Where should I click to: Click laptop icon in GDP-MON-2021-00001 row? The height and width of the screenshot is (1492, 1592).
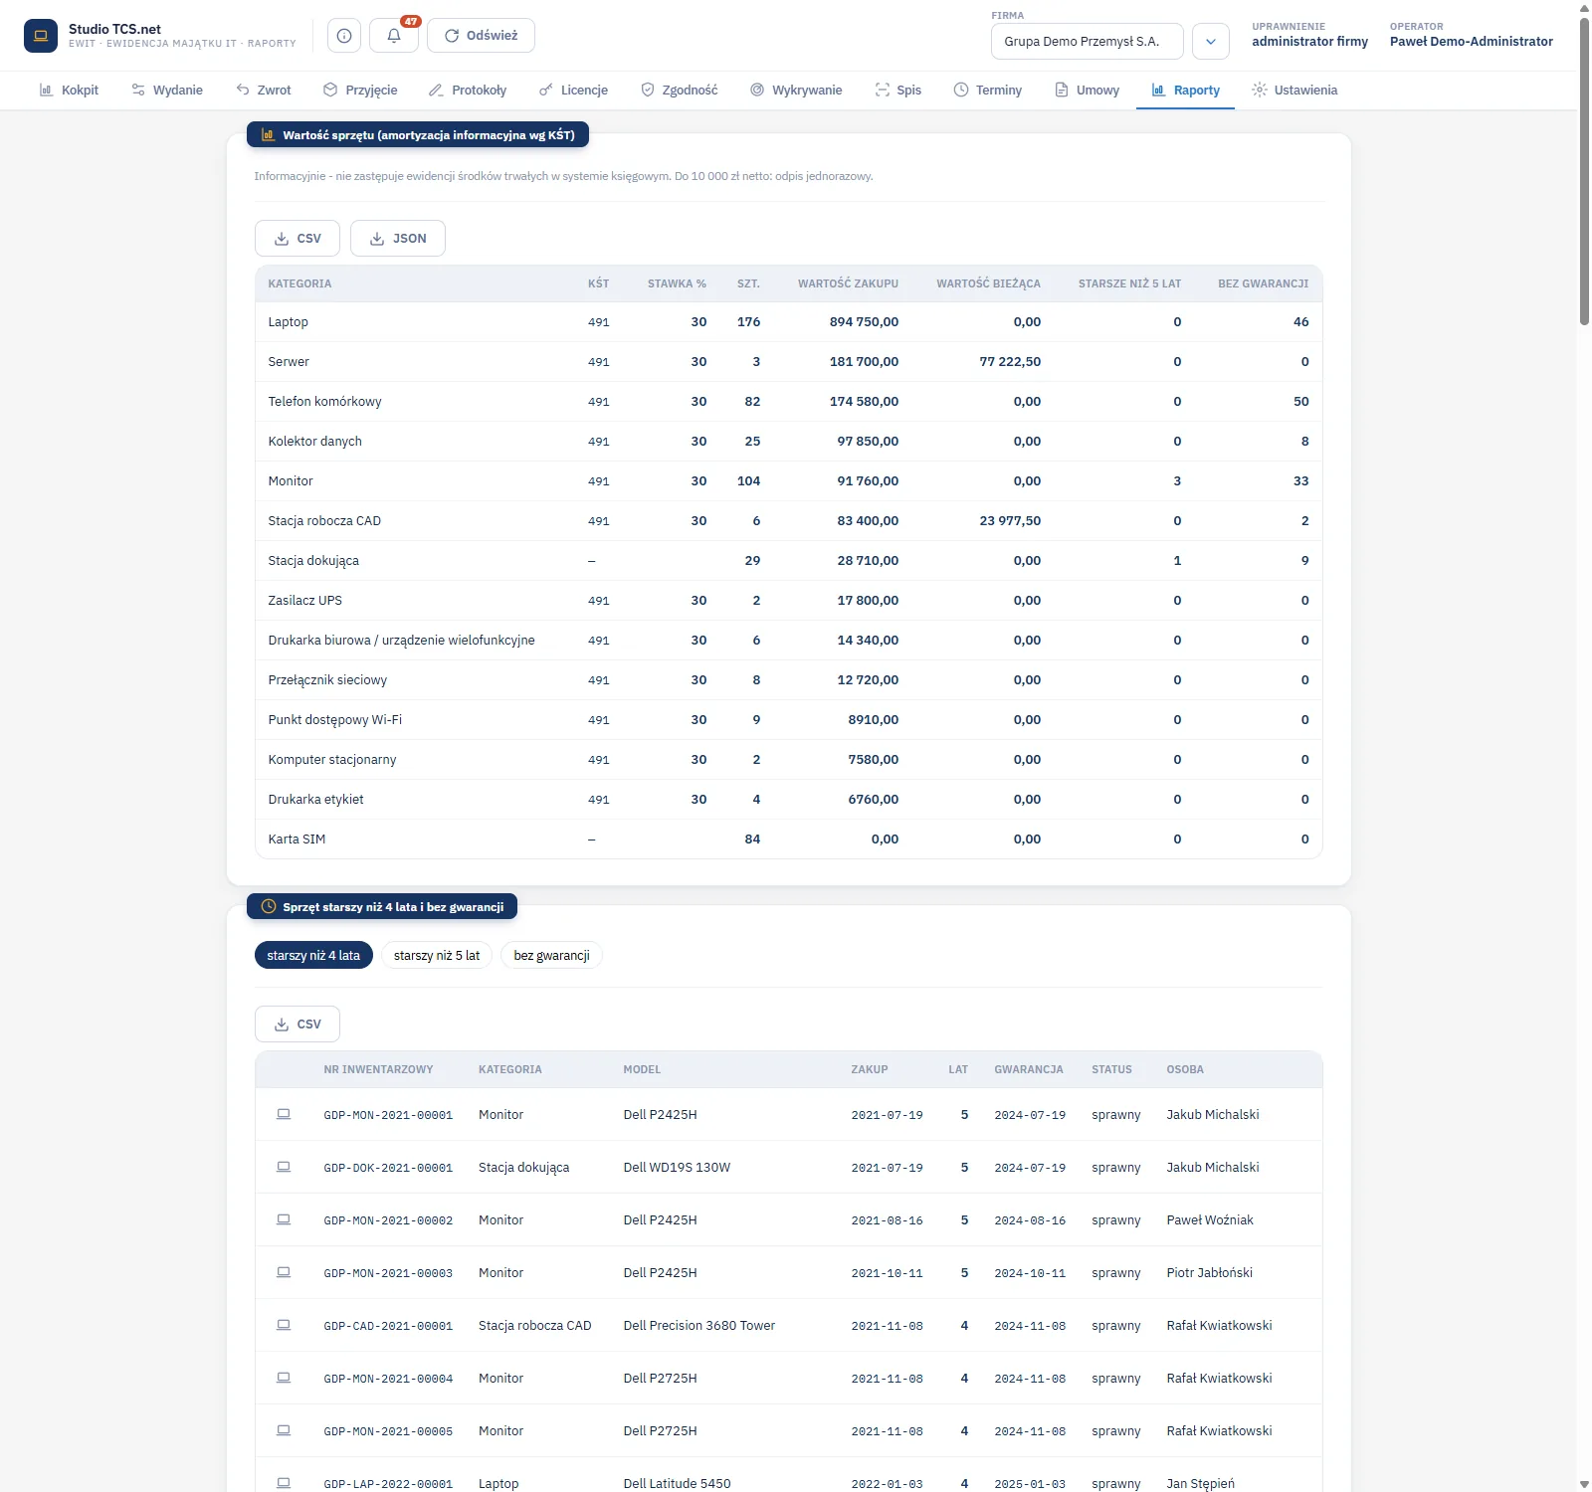(284, 1114)
